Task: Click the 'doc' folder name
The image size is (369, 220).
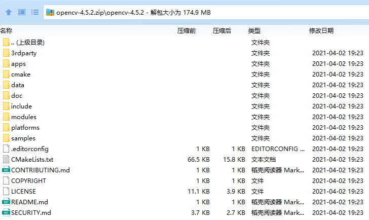Action: tap(17, 95)
